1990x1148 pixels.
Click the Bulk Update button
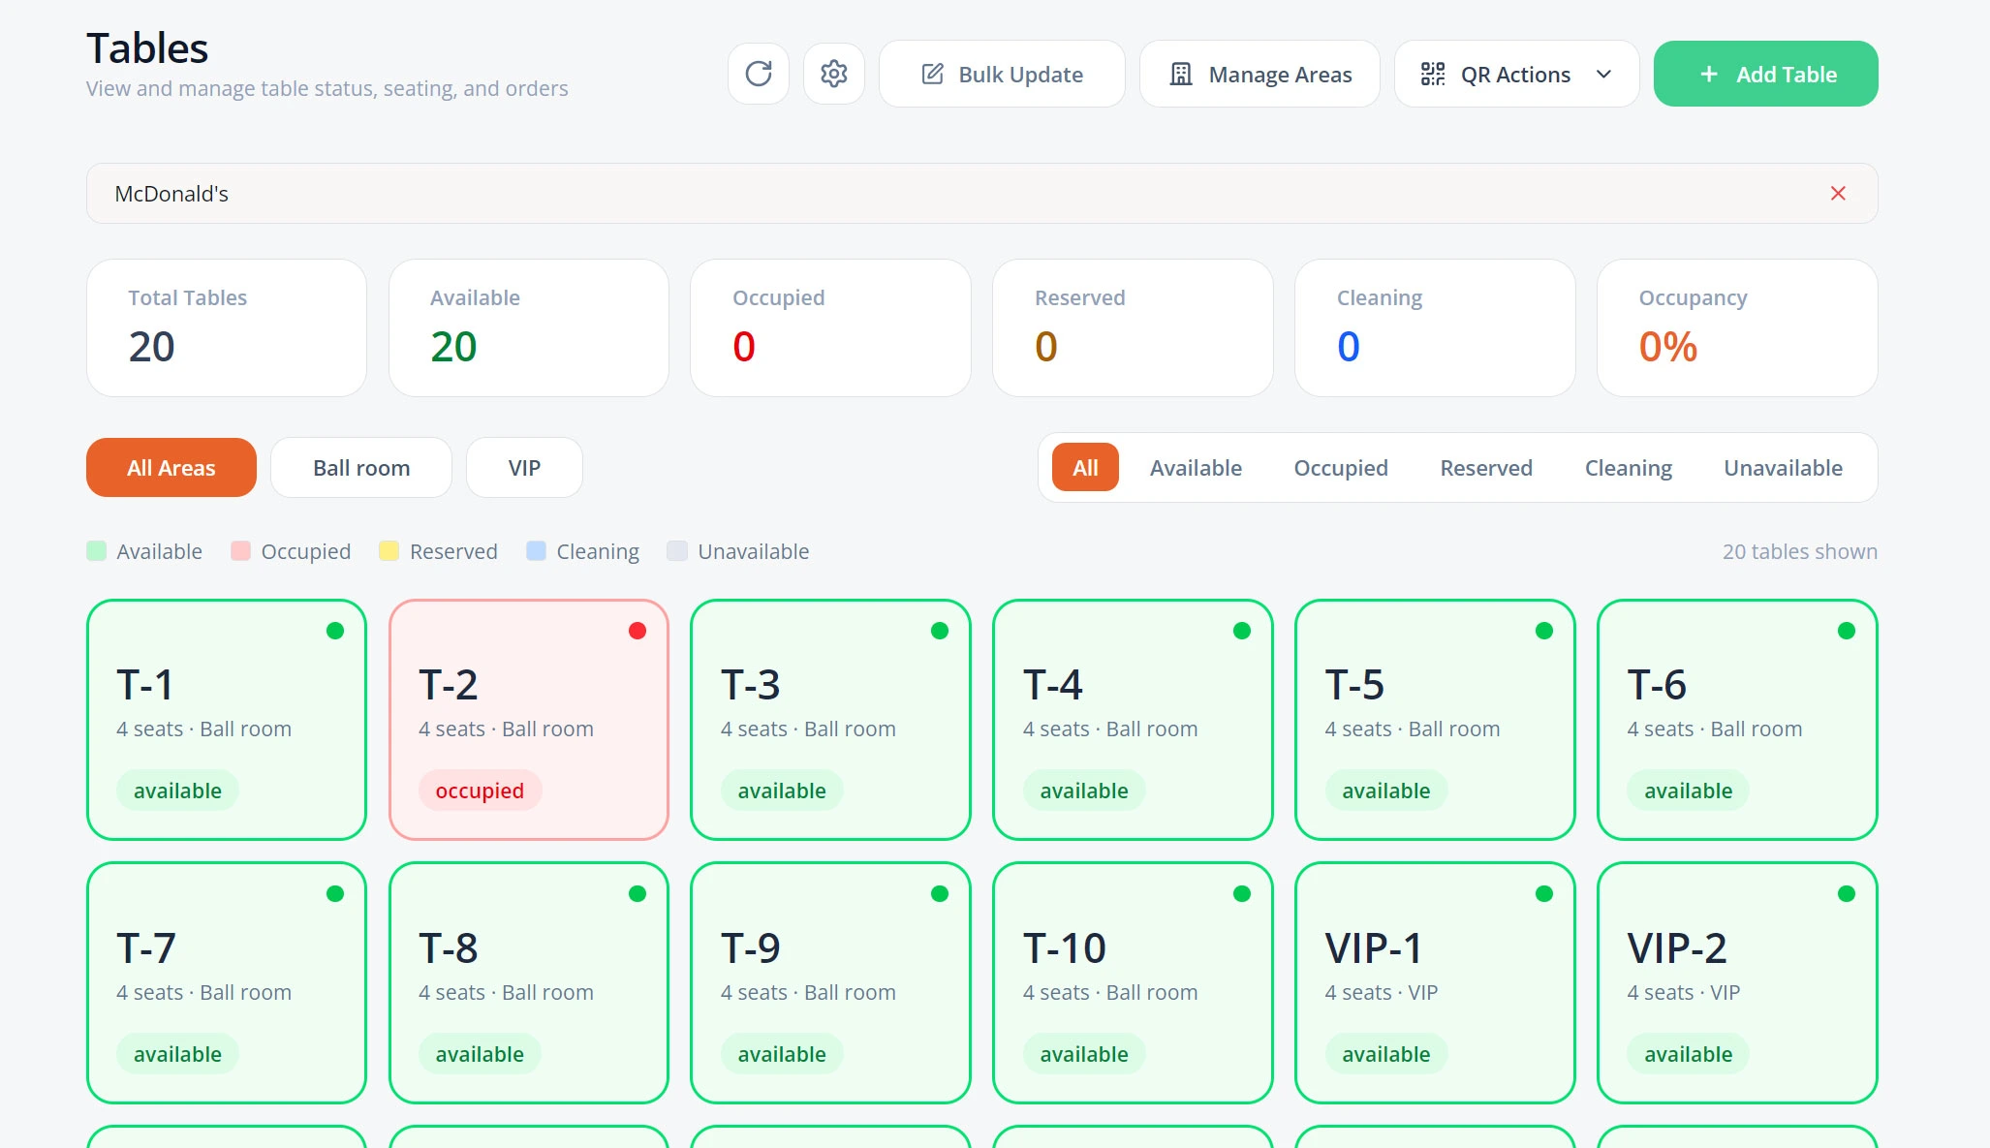click(1002, 74)
